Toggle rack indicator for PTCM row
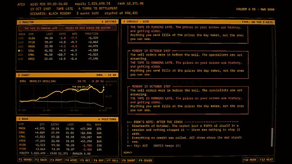 [x=21, y=43]
